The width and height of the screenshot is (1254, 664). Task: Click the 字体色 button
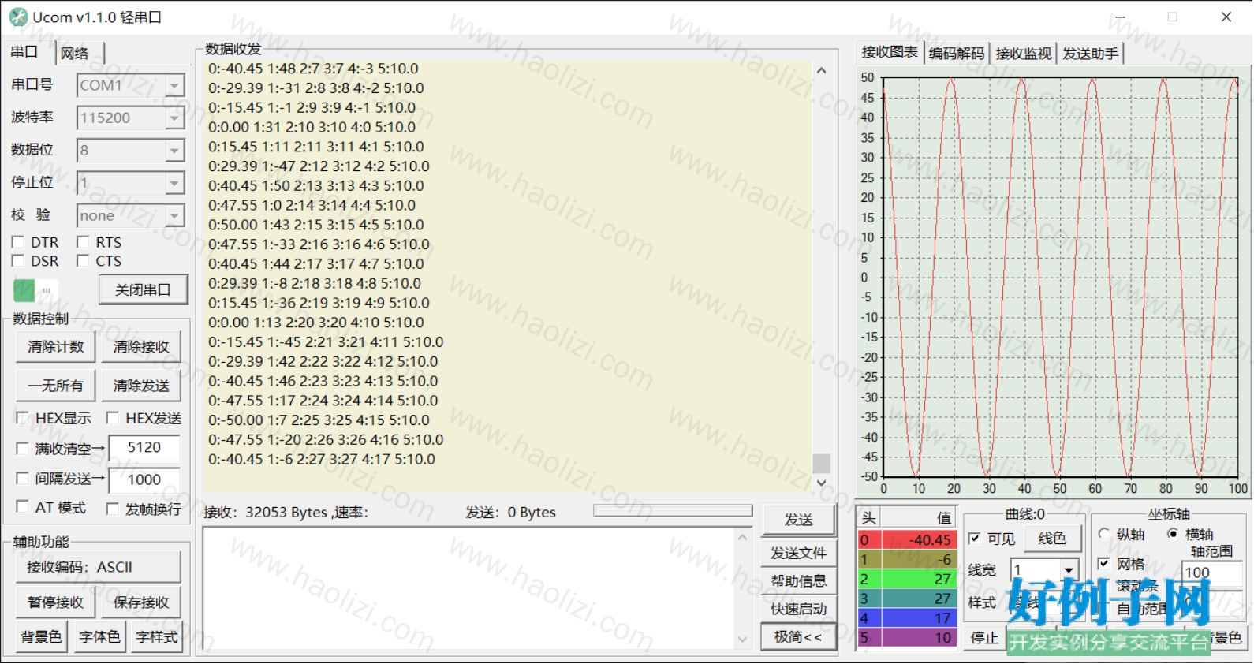[99, 637]
